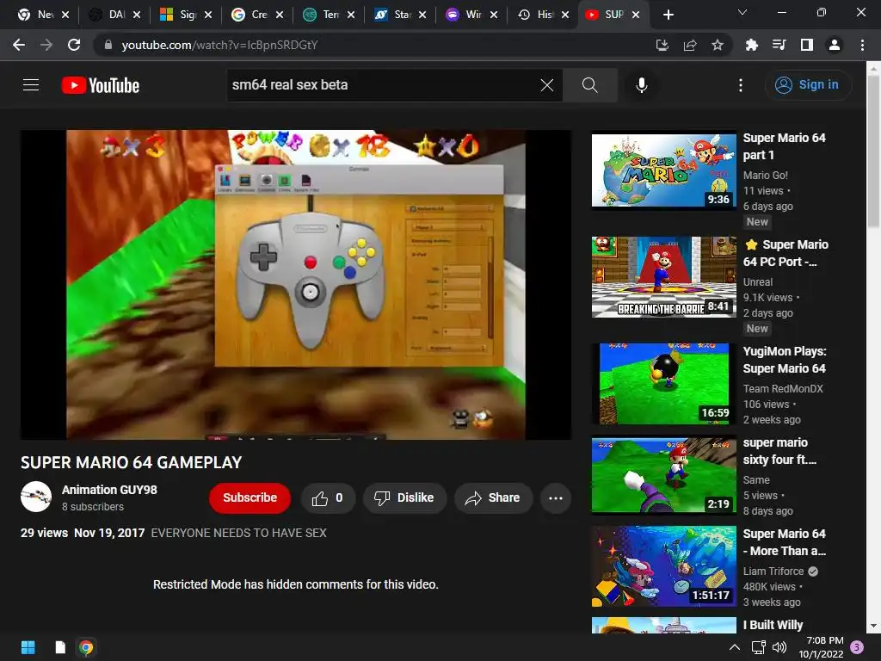Share this page from address bar

pyautogui.click(x=690, y=45)
